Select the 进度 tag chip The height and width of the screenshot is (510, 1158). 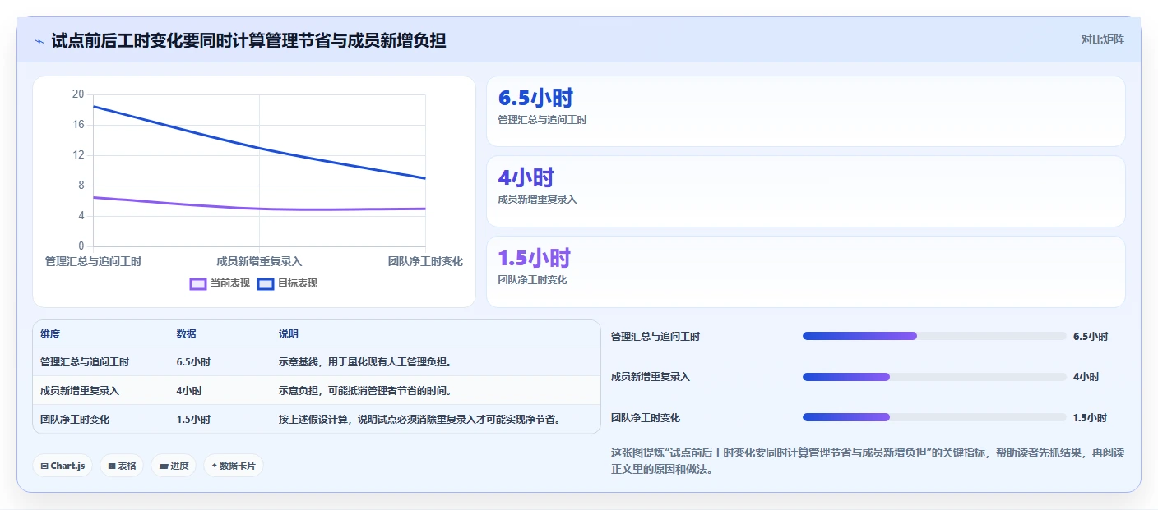174,466
